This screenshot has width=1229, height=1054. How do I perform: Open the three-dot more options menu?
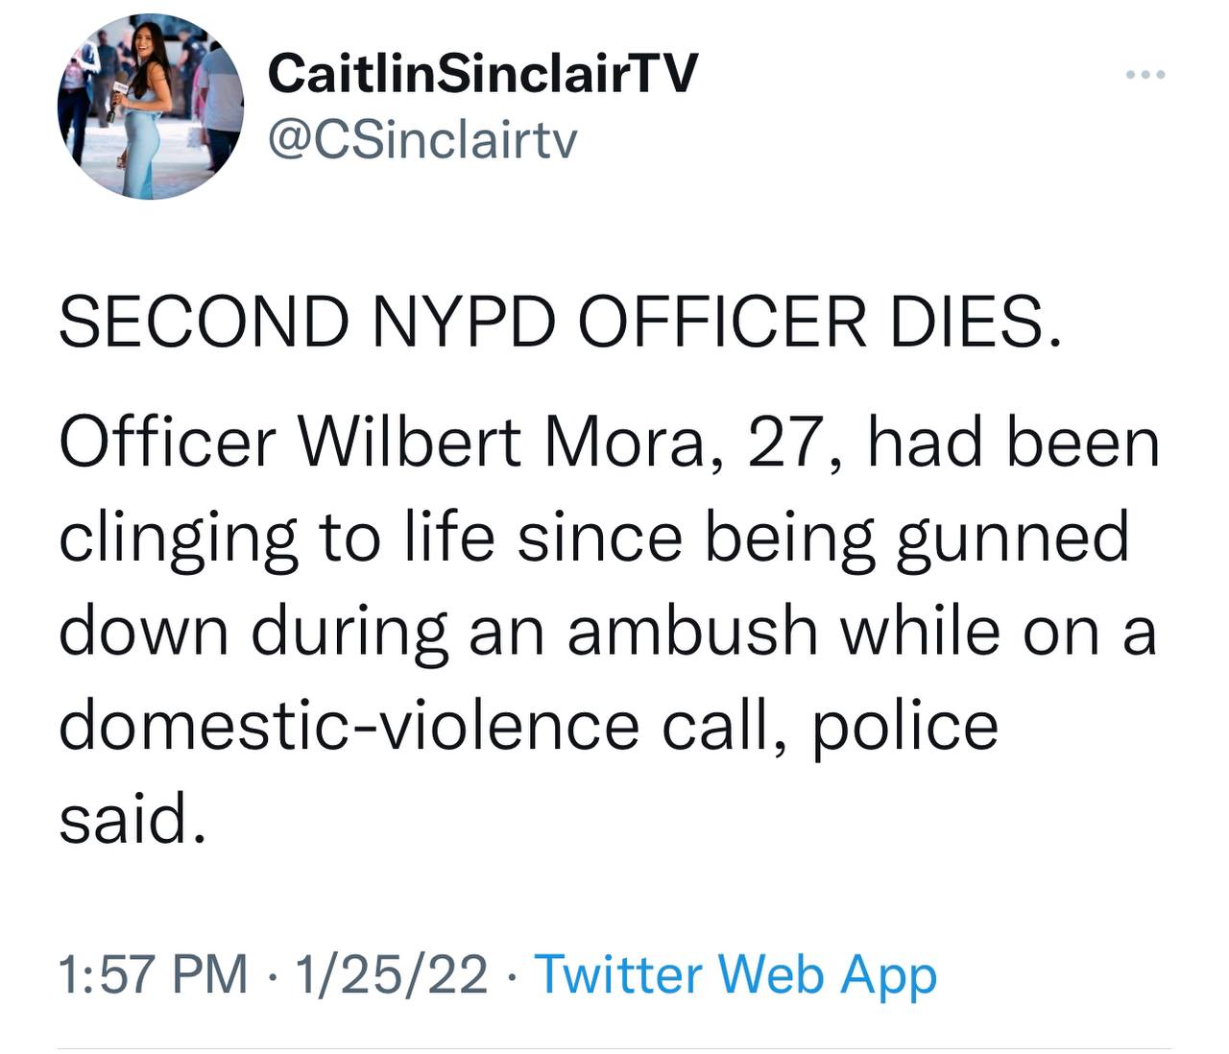point(1145,74)
